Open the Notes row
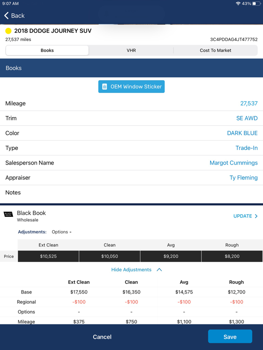The image size is (263, 350). coord(131,192)
